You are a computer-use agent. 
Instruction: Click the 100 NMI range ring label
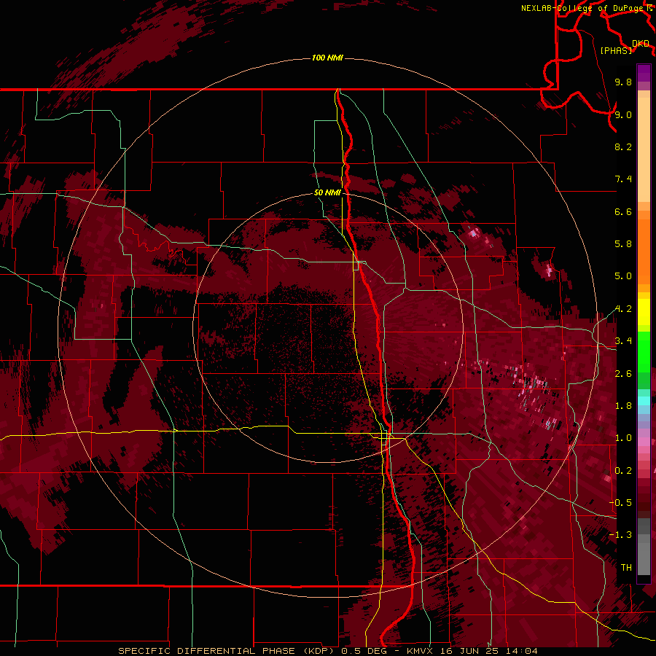(x=327, y=58)
